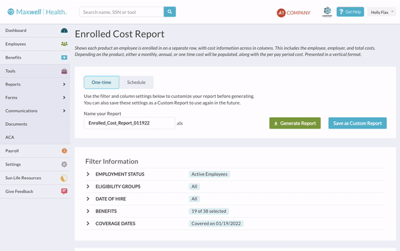
Task: Click the Settings gear icon
Action: pyautogui.click(x=64, y=164)
